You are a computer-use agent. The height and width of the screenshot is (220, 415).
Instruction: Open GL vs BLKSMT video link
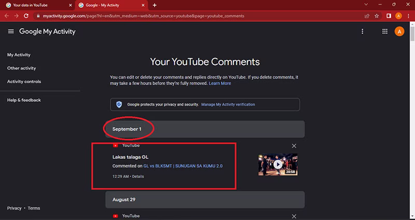tap(183, 166)
